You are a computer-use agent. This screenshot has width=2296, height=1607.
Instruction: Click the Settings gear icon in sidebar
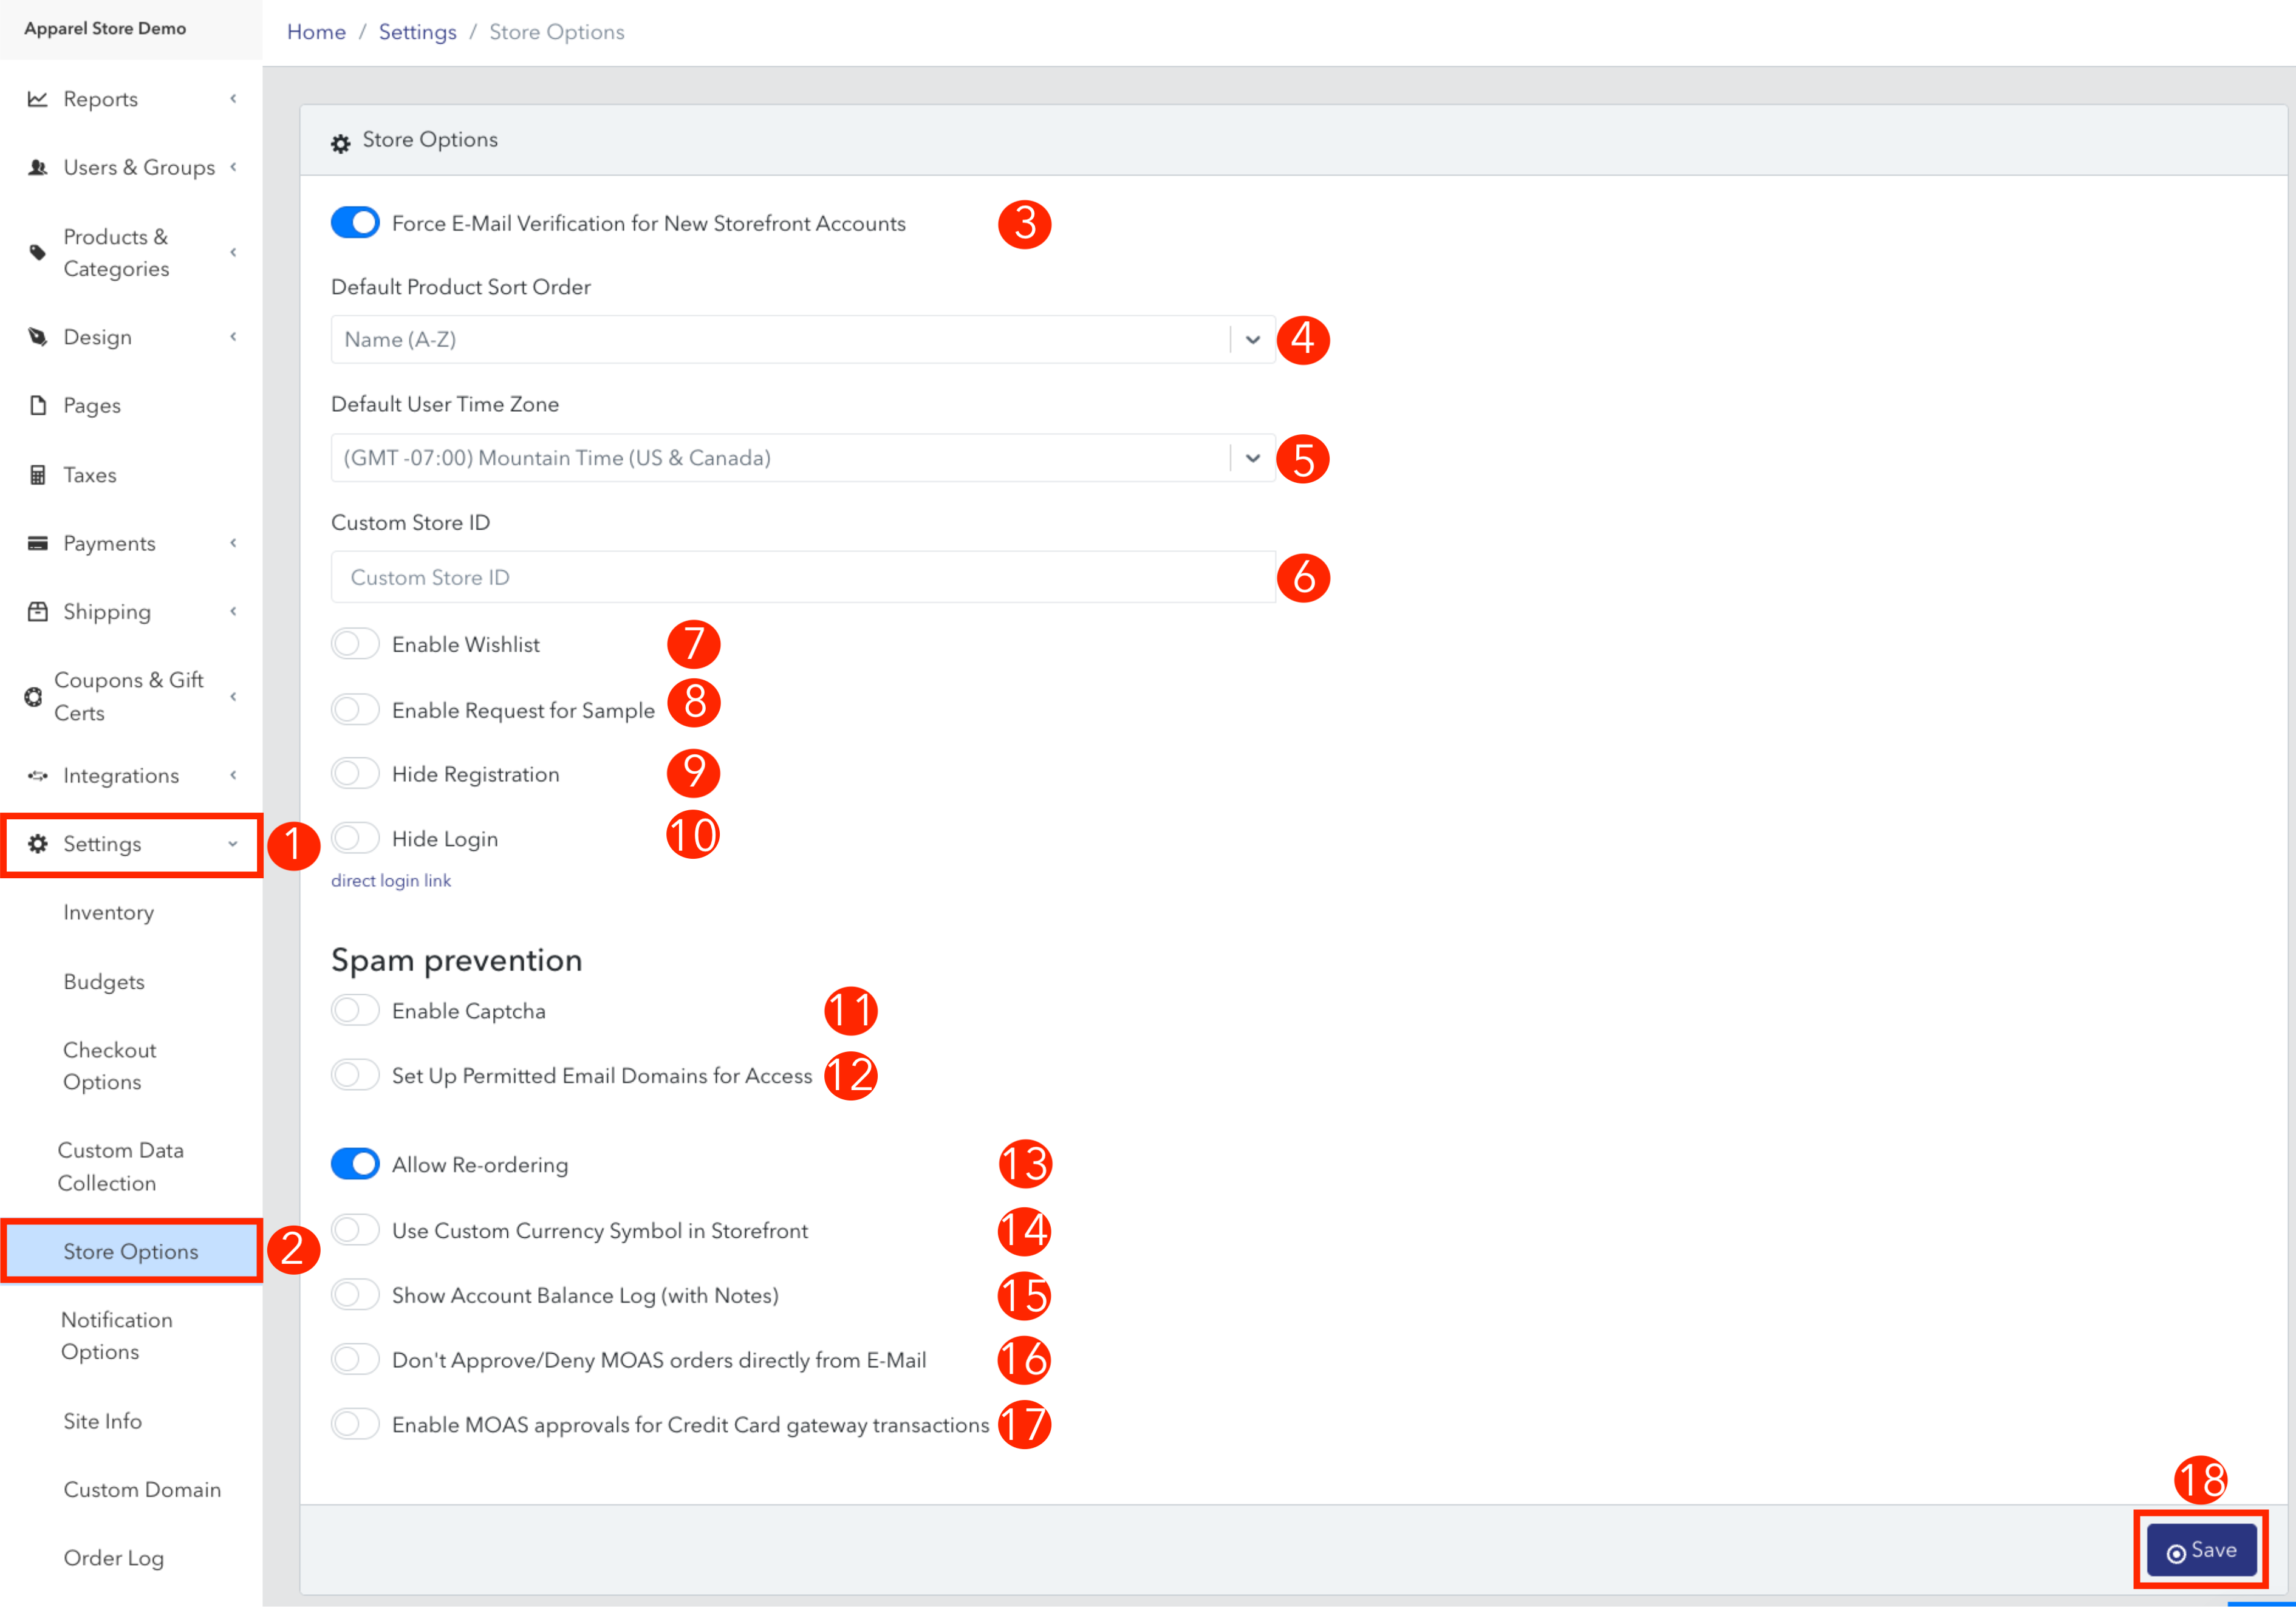coord(37,843)
